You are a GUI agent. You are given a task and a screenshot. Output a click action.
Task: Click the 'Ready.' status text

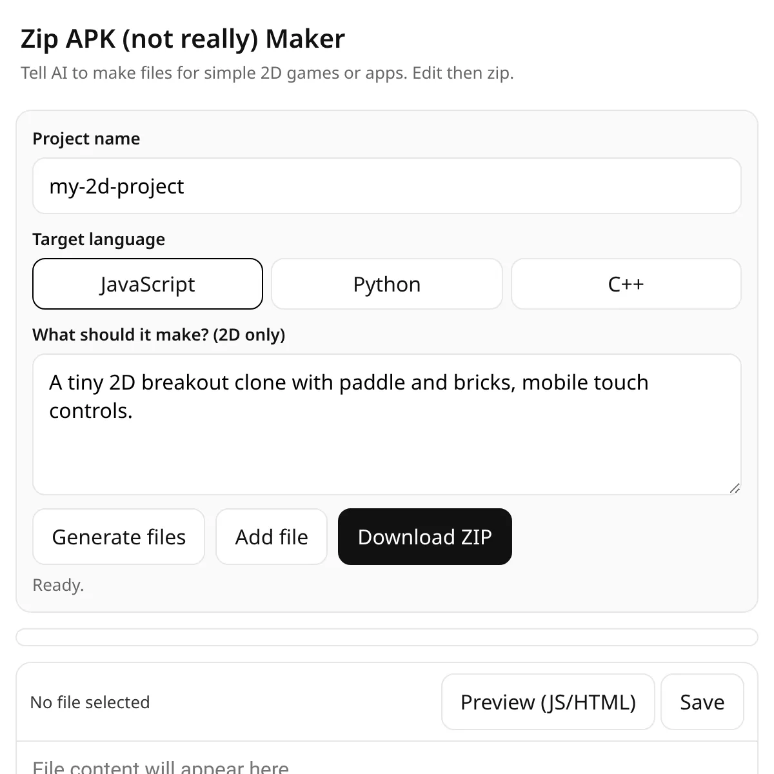[x=59, y=585]
